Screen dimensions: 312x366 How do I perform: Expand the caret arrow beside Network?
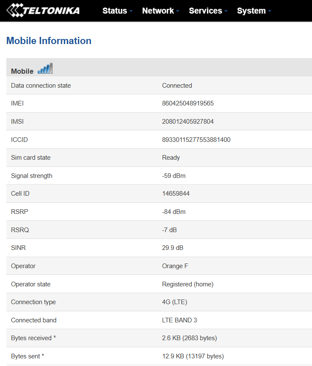[178, 11]
